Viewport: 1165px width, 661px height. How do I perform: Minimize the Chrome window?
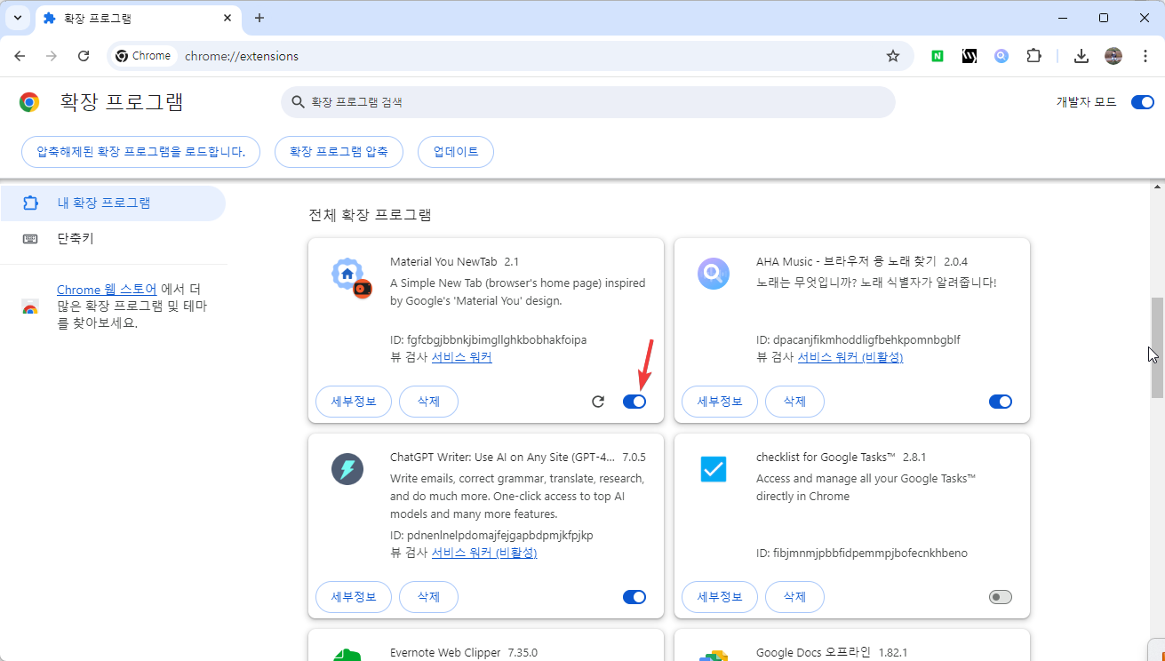click(x=1064, y=18)
